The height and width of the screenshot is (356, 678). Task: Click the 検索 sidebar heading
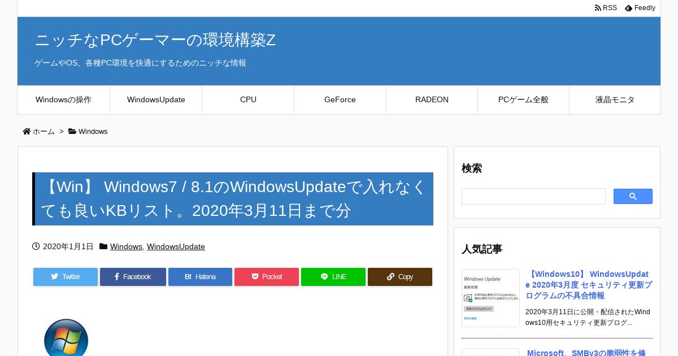472,168
